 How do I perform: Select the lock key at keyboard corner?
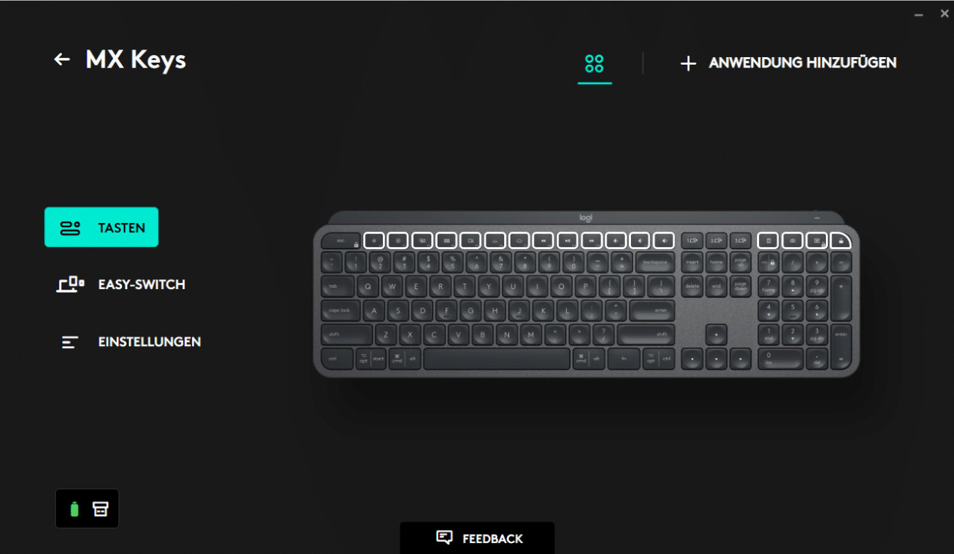(841, 240)
